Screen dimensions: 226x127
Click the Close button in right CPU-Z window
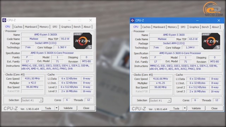214,108
